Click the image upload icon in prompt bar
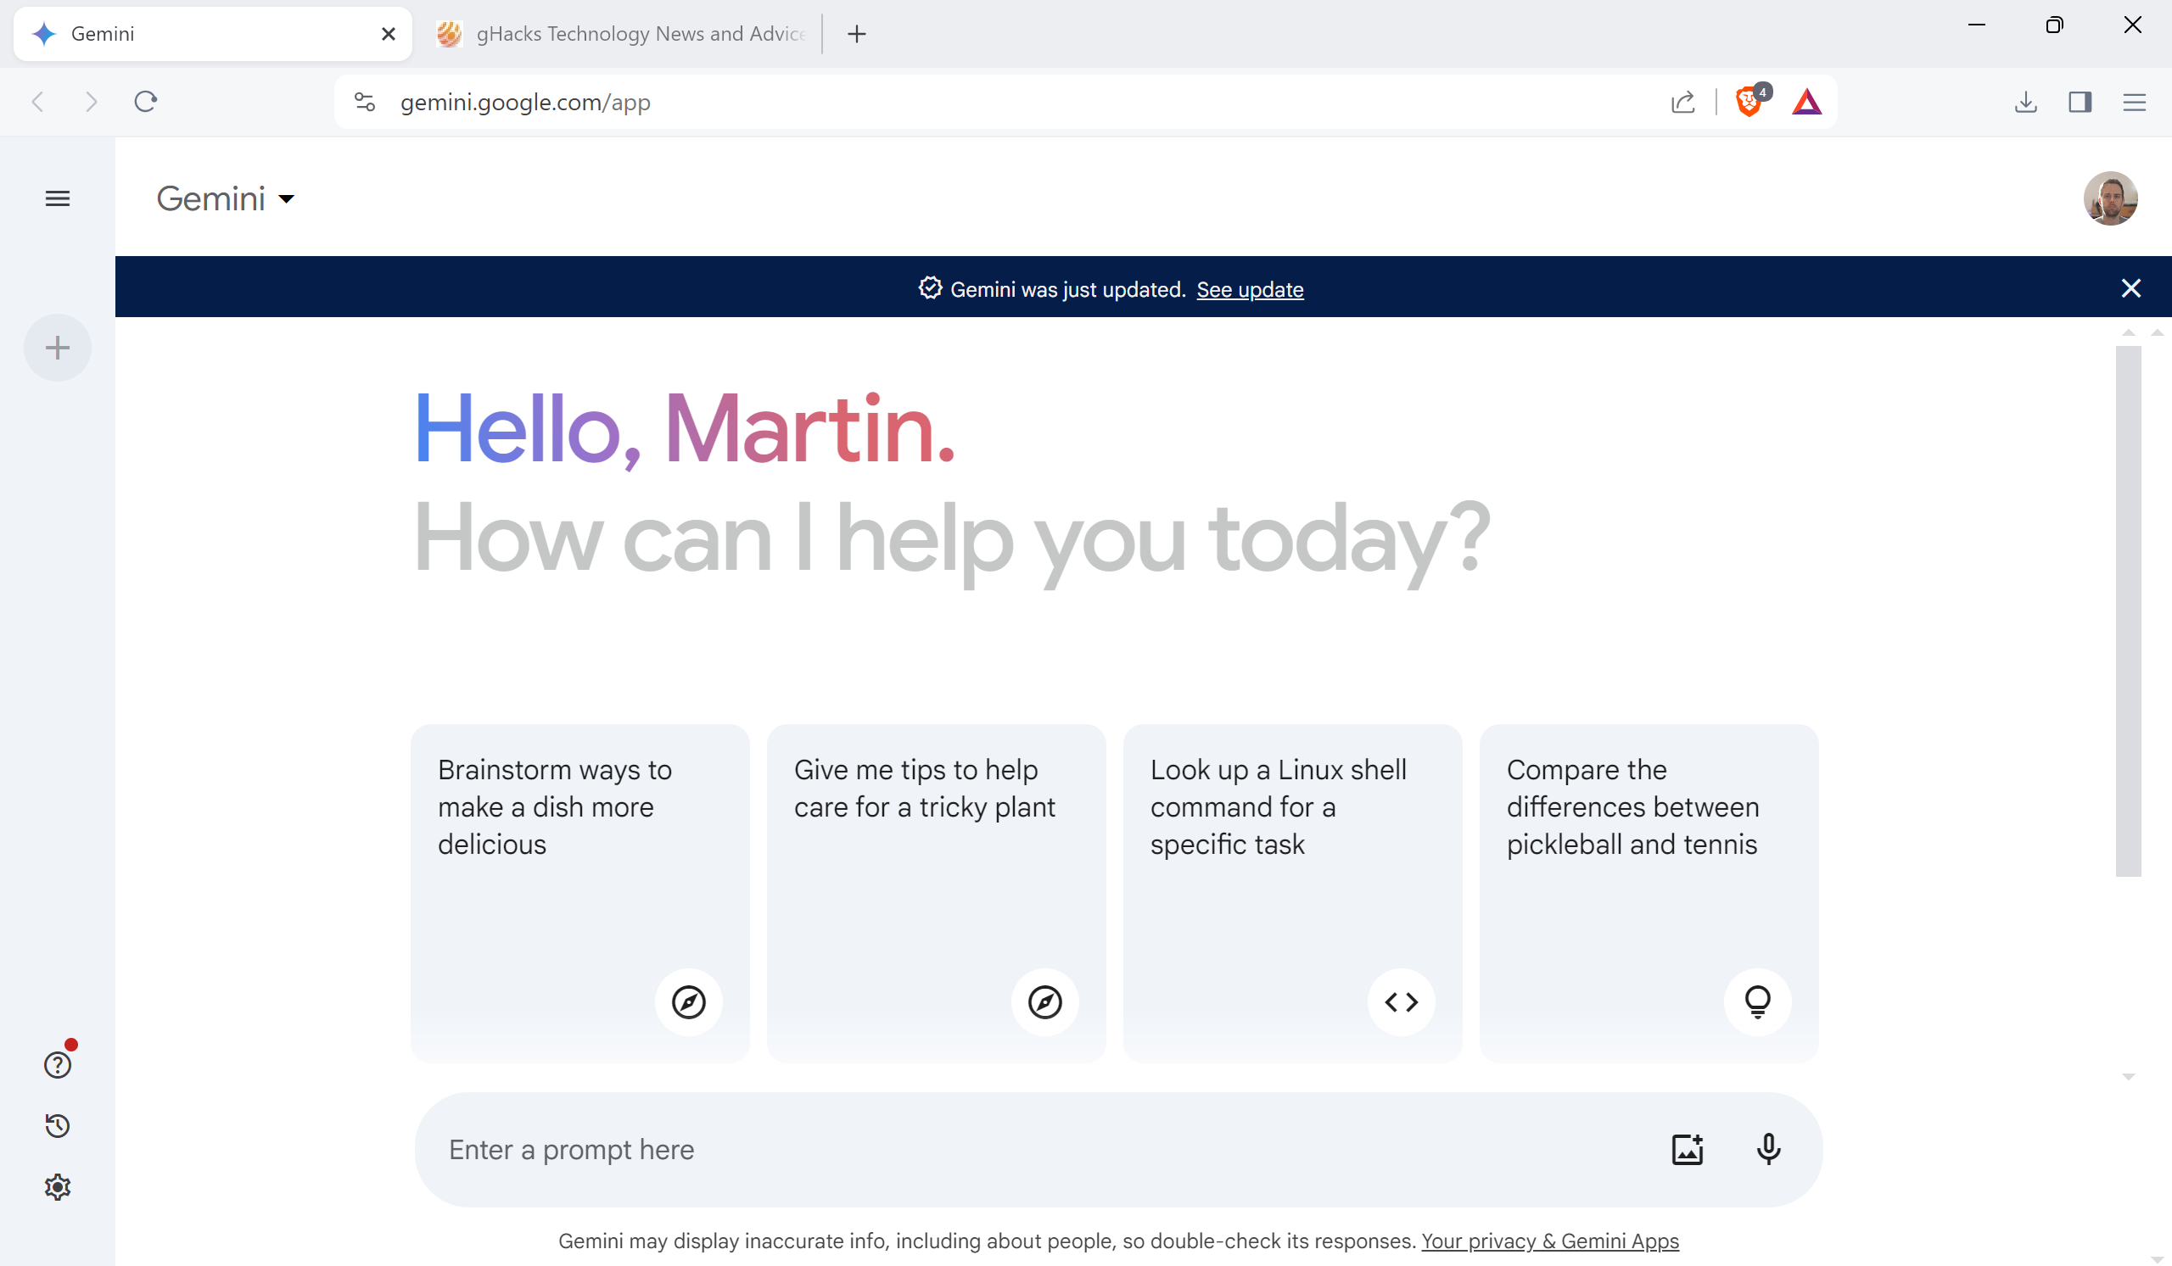Viewport: 2172px width, 1266px height. click(1687, 1148)
